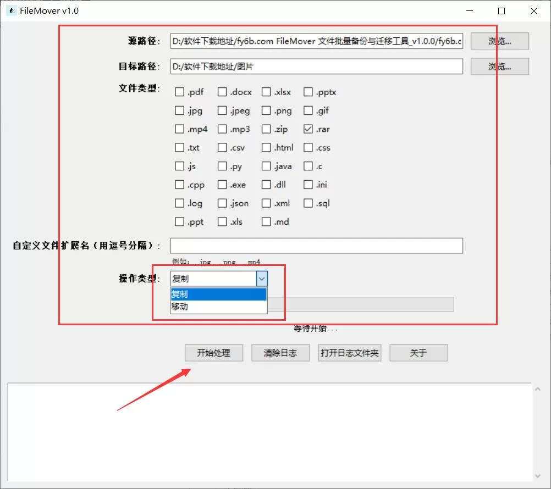Toggle the .jpg checkbox
The height and width of the screenshot is (489, 551).
[x=180, y=110]
